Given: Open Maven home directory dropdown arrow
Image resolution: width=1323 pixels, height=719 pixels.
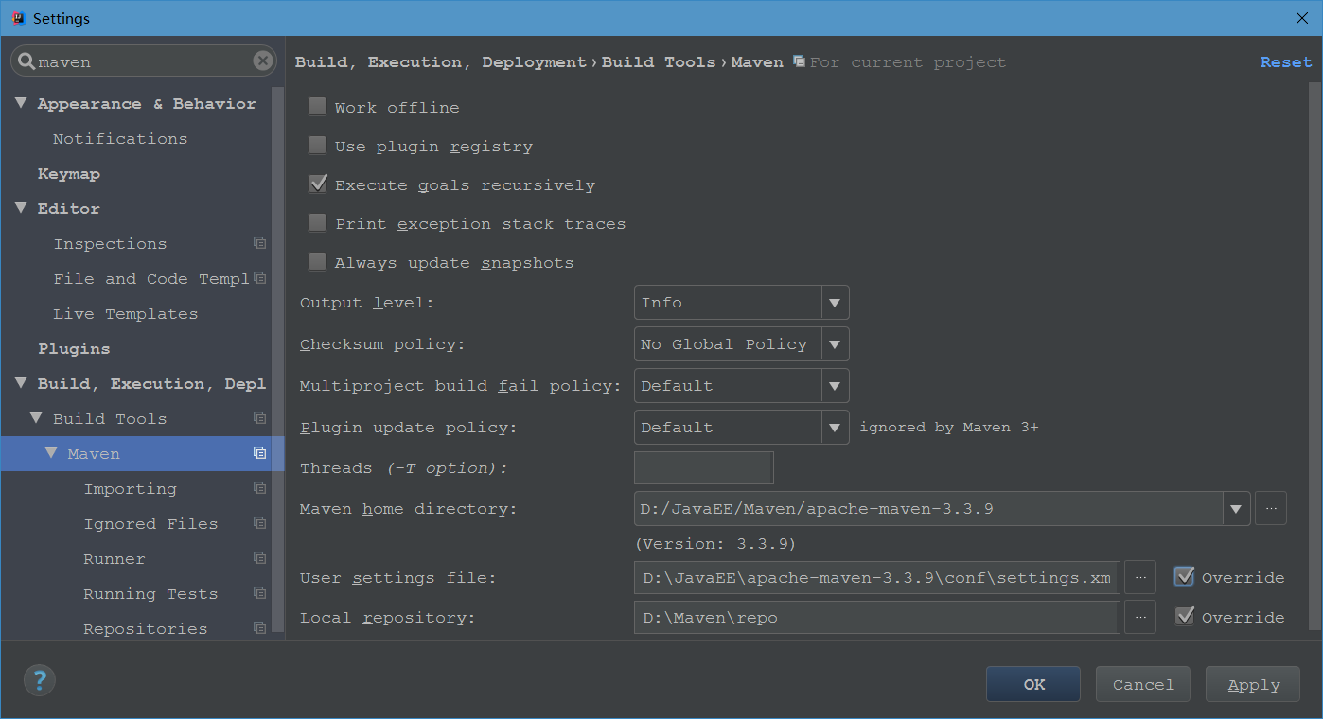Looking at the screenshot, I should (x=1236, y=509).
